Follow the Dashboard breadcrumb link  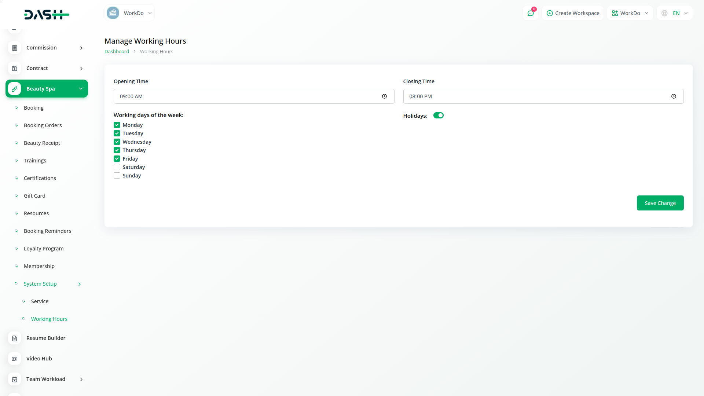tap(117, 52)
